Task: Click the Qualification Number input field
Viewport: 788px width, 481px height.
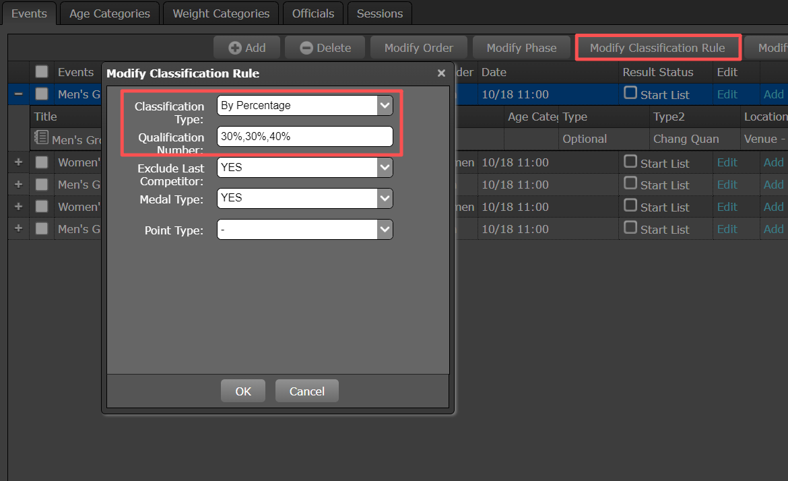Action: tap(304, 137)
